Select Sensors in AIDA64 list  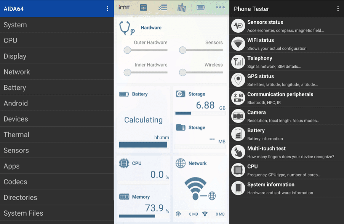coord(57,151)
